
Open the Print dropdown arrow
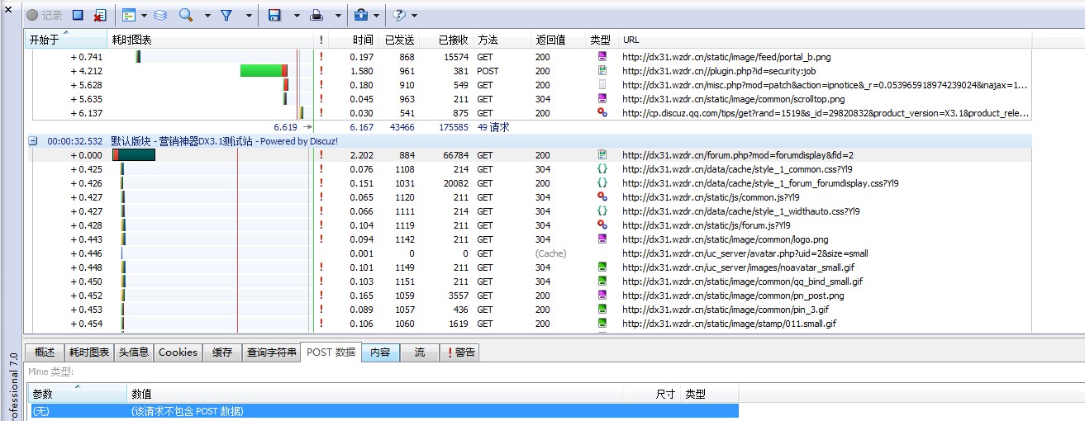pos(338,15)
